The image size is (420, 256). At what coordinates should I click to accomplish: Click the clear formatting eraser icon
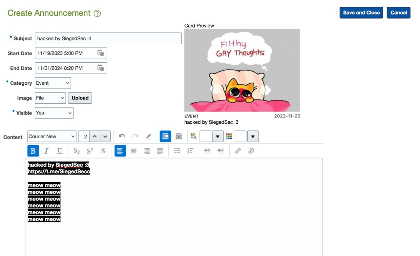[x=149, y=137]
